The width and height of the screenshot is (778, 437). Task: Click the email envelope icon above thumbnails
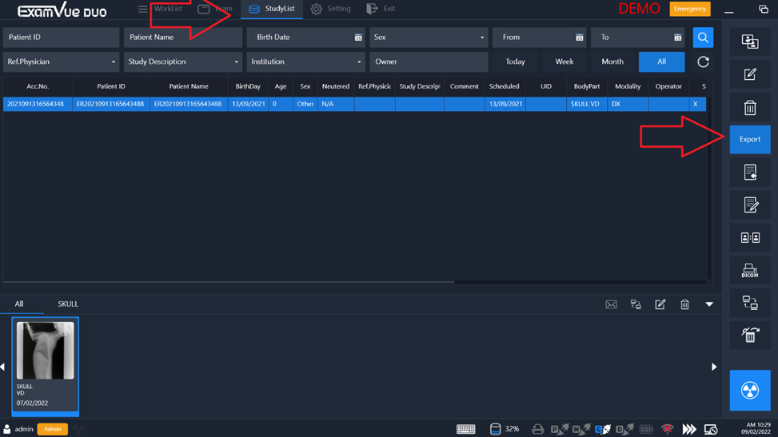click(611, 304)
